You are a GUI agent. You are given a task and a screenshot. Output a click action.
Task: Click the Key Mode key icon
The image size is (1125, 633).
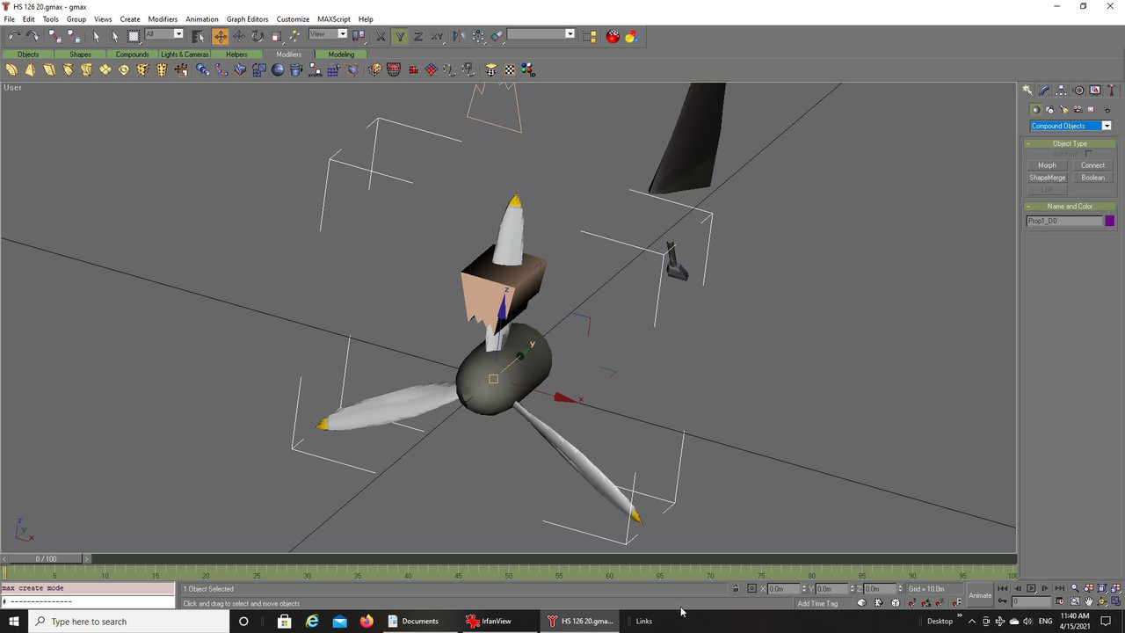point(1003,601)
